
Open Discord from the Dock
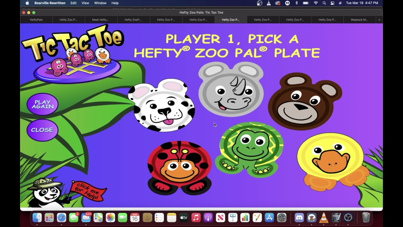(x=299, y=217)
